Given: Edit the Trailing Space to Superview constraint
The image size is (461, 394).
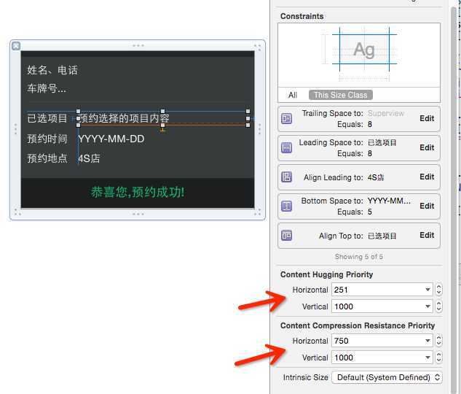Looking at the screenshot, I should pos(427,118).
